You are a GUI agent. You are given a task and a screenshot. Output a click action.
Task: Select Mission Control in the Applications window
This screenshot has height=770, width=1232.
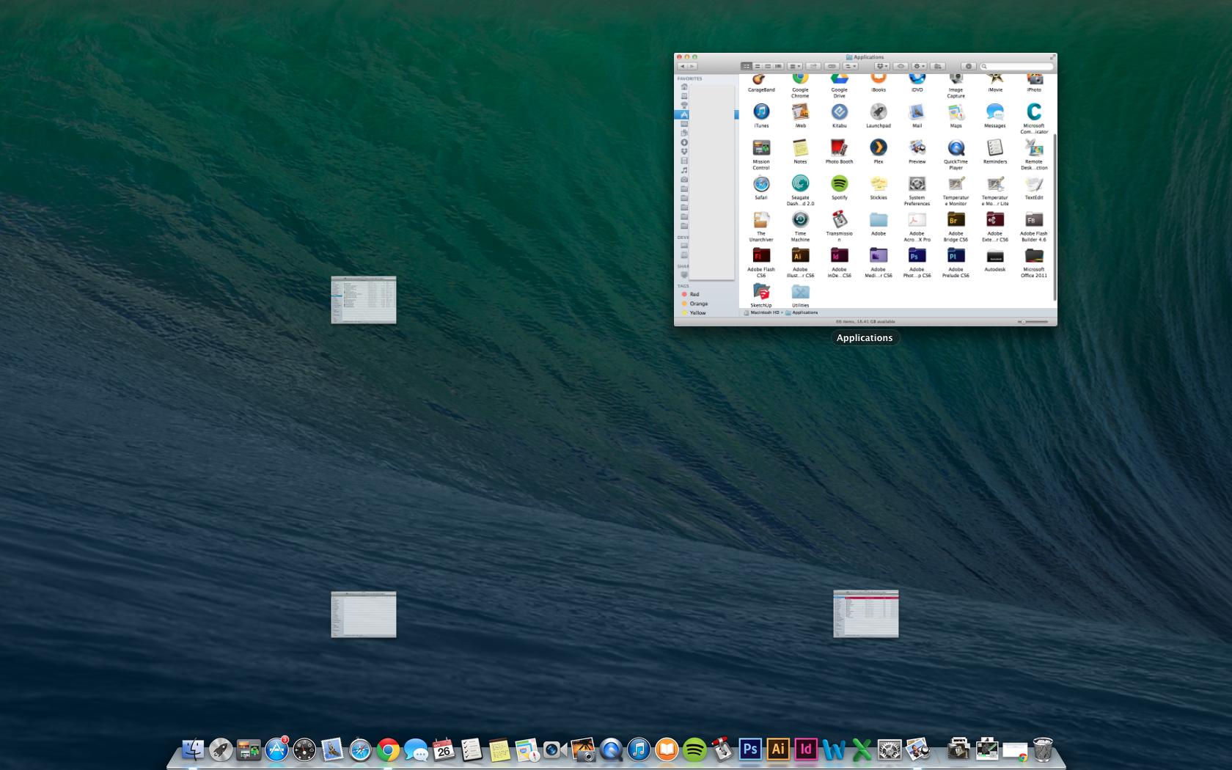[761, 148]
